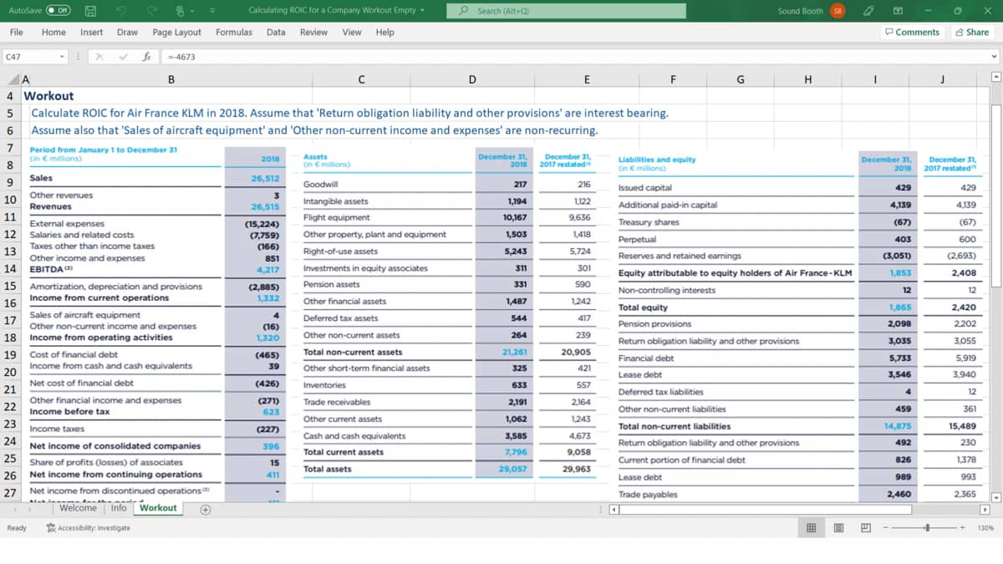Open the Data tab
1003x564 pixels.
[276, 32]
